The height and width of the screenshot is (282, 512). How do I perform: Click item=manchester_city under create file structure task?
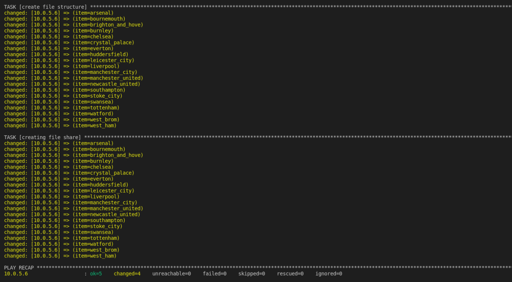click(105, 72)
